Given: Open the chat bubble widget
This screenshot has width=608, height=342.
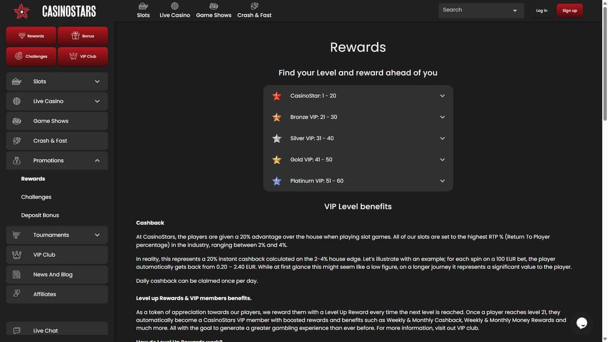Looking at the screenshot, I should click(x=582, y=323).
